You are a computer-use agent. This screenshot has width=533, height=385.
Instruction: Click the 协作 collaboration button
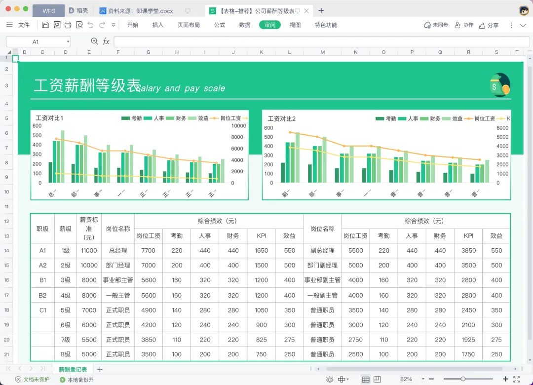click(x=464, y=25)
